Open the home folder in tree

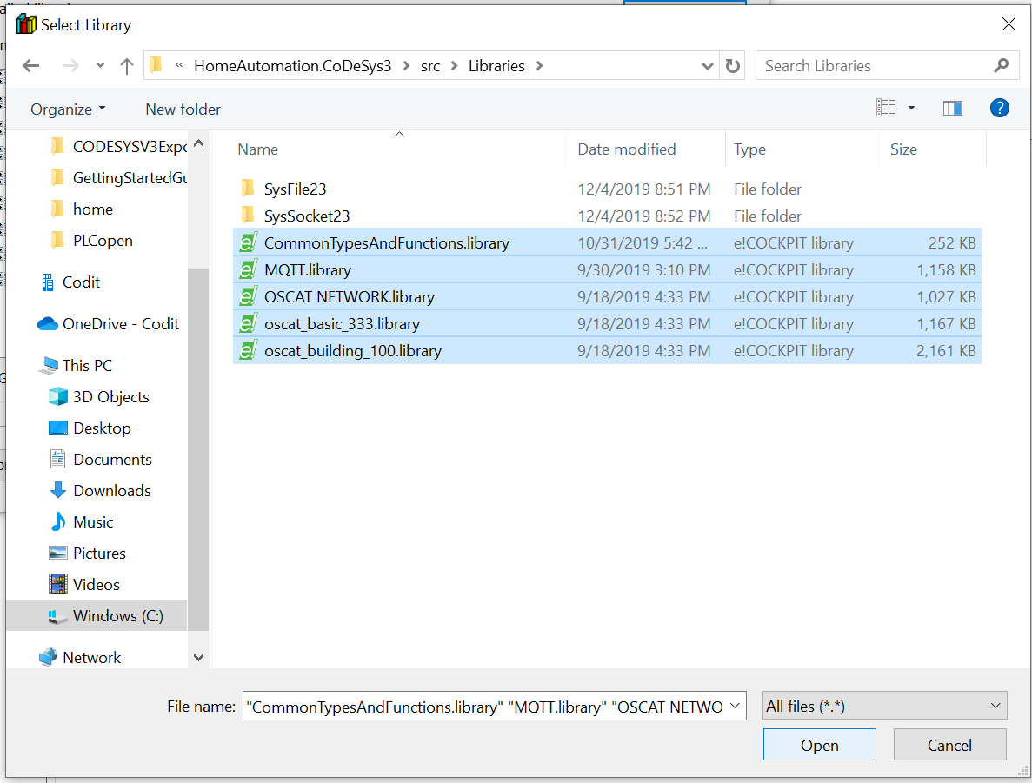pos(83,209)
